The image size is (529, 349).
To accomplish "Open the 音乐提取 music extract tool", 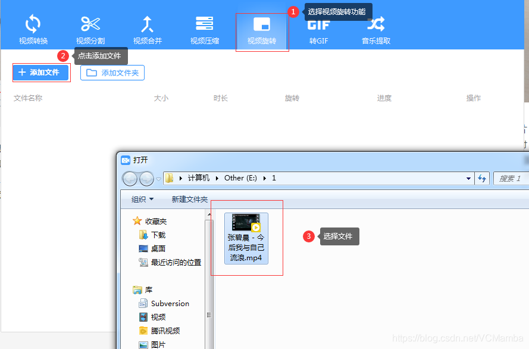I will pos(376,30).
